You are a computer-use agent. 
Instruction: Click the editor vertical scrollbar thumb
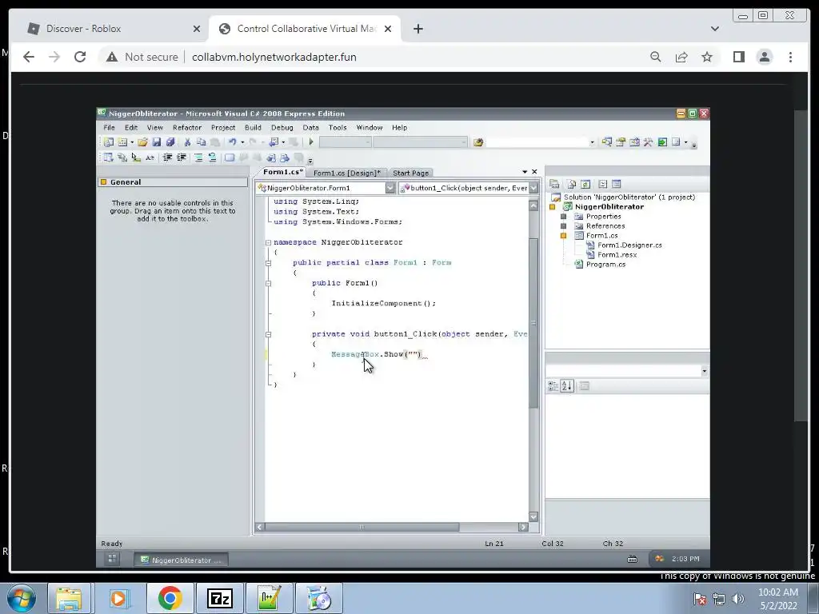(533, 323)
